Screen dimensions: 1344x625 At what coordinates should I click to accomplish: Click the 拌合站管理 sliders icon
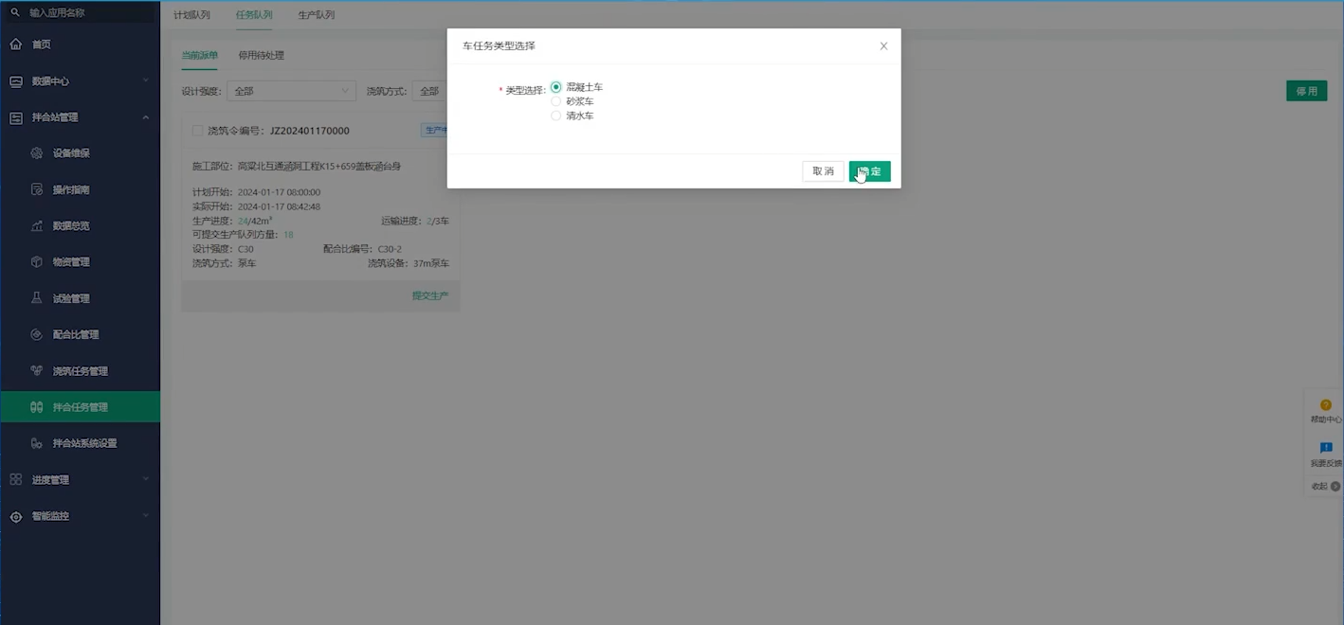15,117
